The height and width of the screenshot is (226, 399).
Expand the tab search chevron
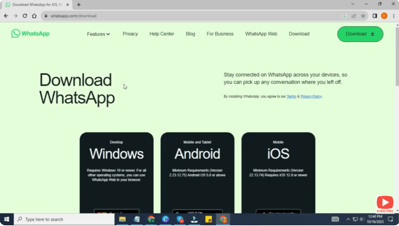353,4
